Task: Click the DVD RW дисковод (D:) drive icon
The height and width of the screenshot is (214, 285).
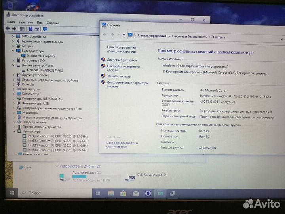Action: click(x=130, y=178)
